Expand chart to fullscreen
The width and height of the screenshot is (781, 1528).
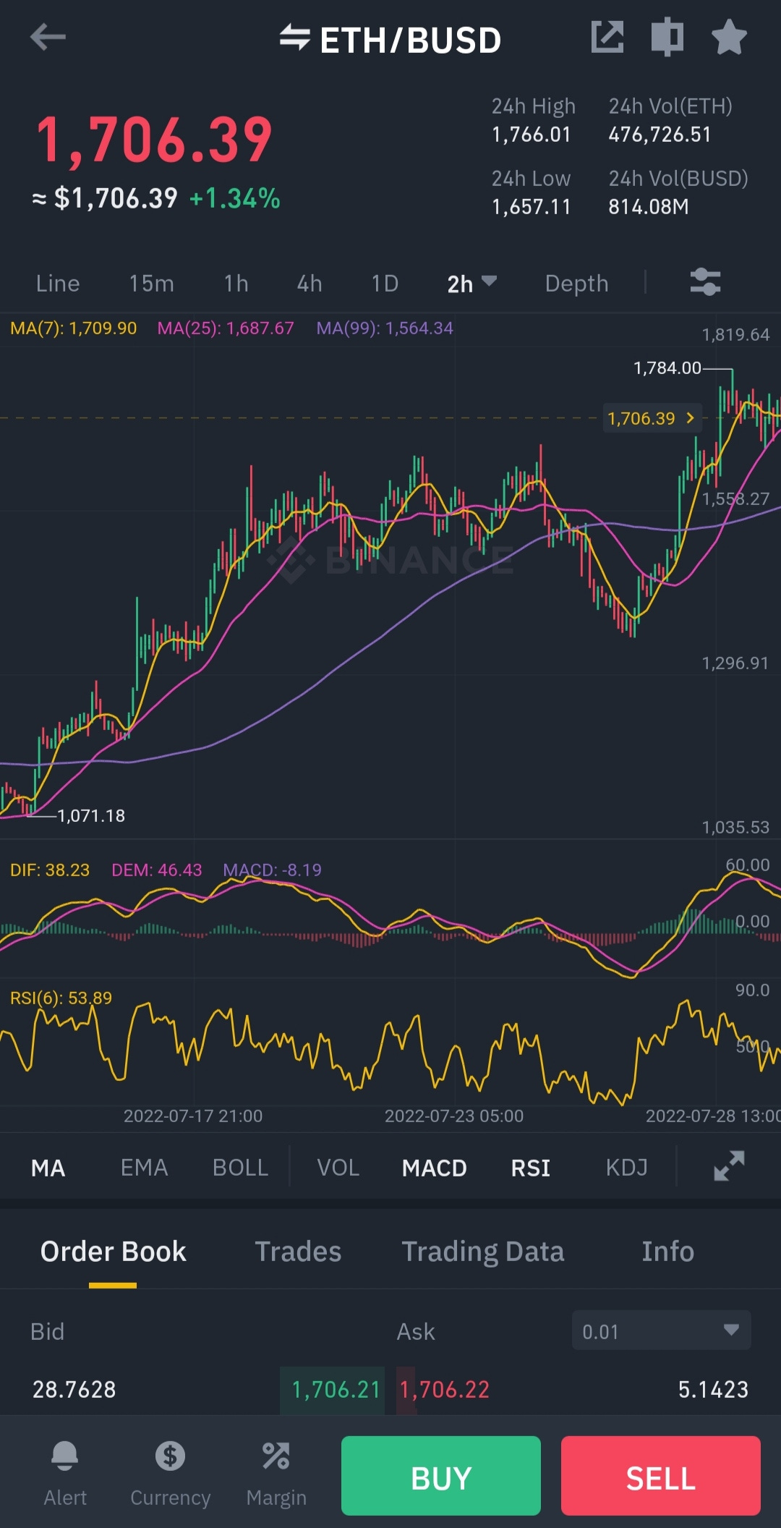[729, 1166]
